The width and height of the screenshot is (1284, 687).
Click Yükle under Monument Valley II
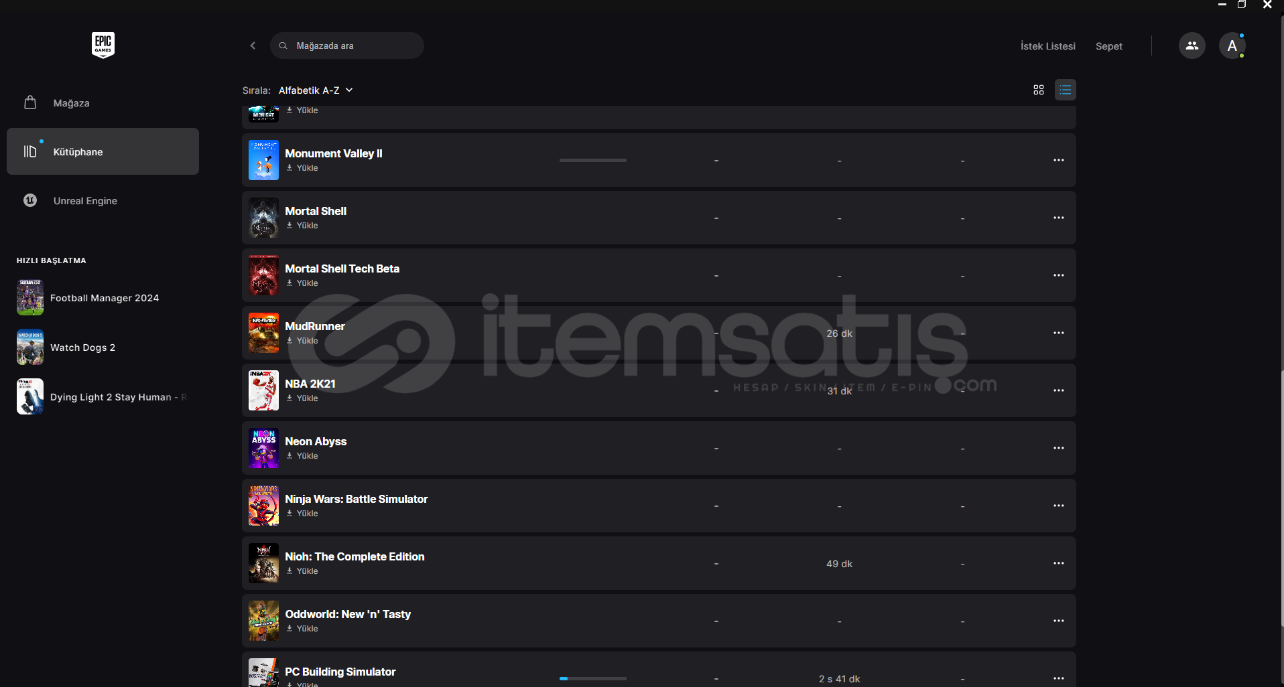(x=302, y=168)
